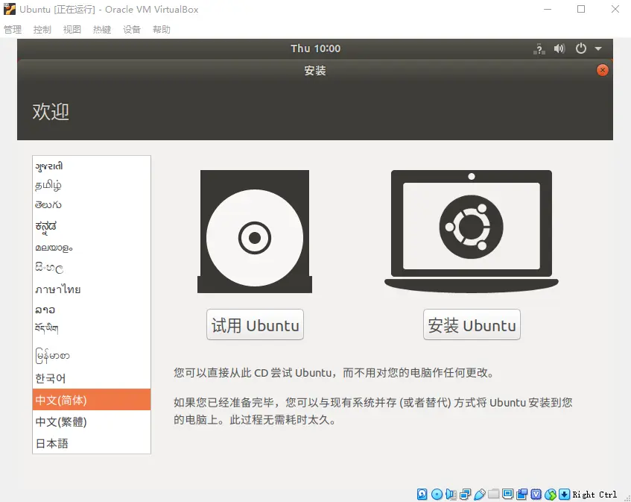Screen dimensions: 631x502
Task: Click the 试用 Ubuntu button
Action: 255,324
